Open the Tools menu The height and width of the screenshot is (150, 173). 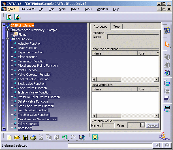pos(88,9)
